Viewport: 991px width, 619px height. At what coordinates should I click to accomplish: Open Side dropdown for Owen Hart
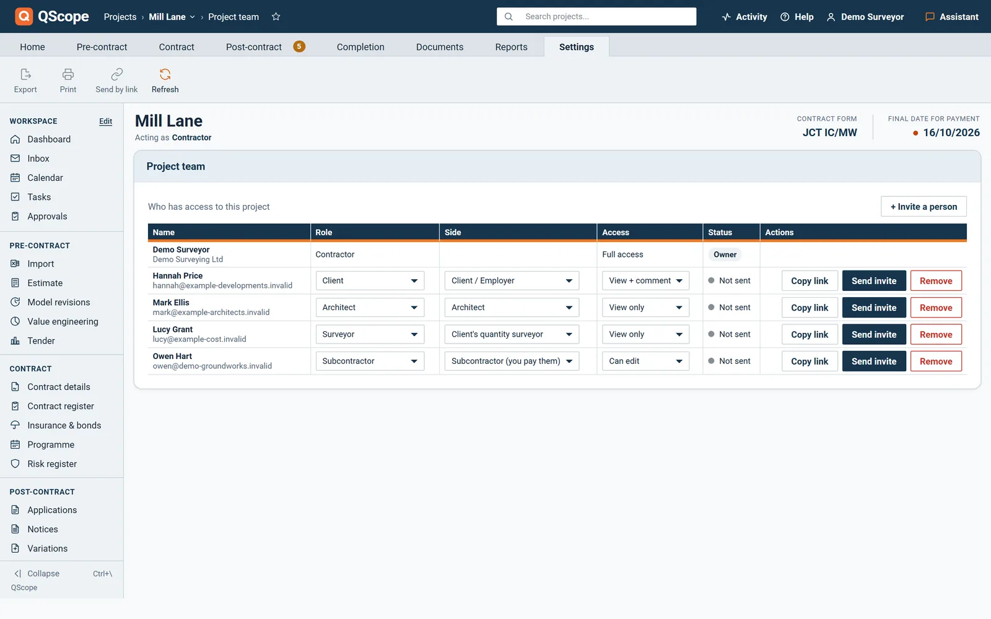tap(512, 361)
